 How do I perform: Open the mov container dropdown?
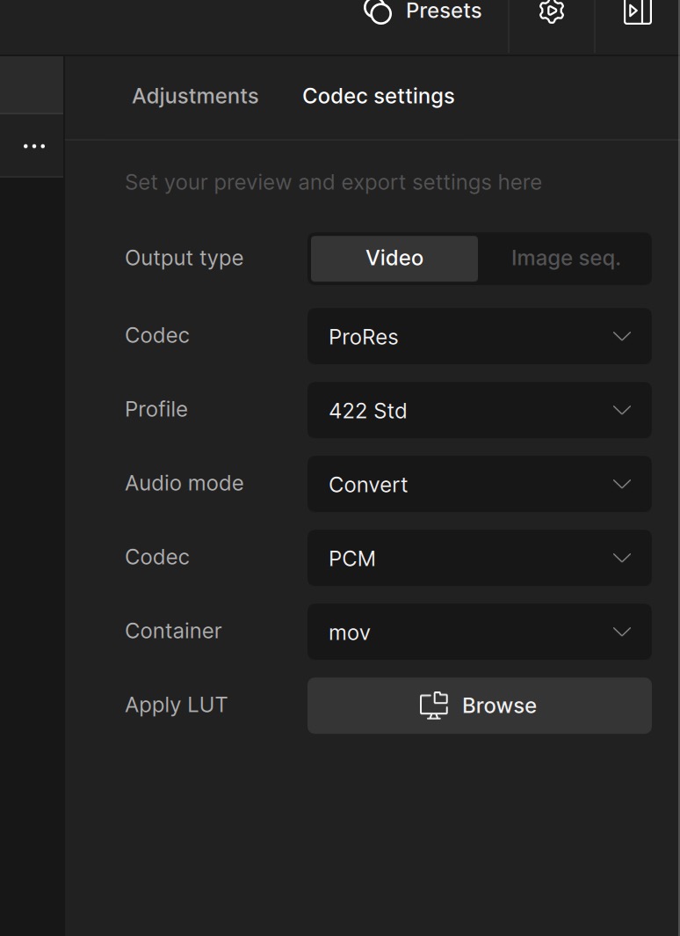(x=479, y=632)
